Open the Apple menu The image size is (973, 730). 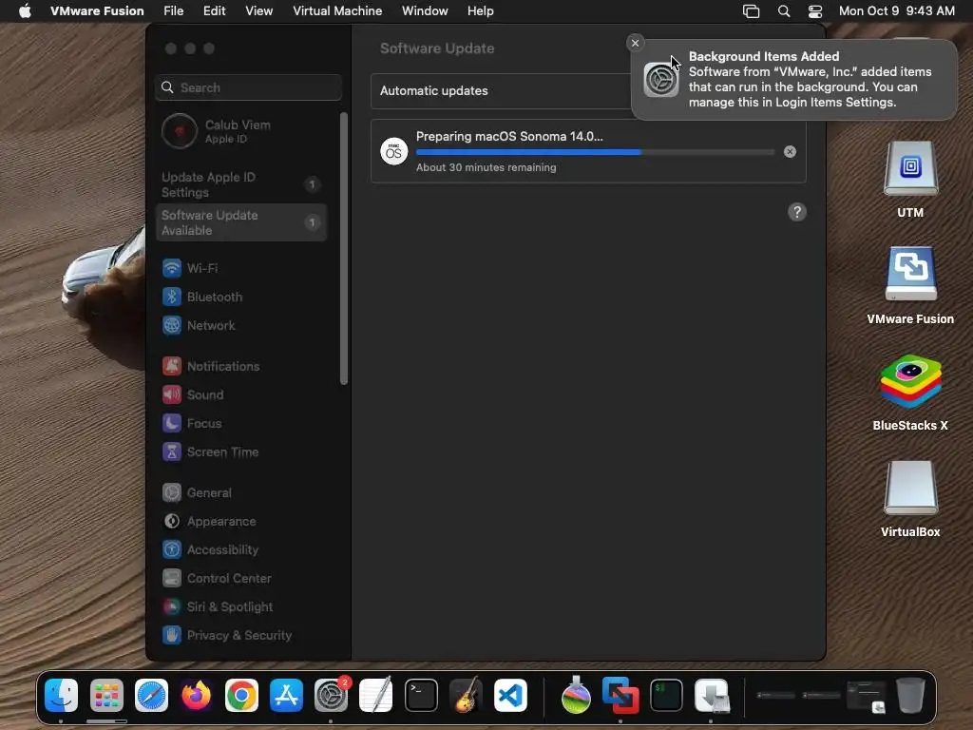point(25,11)
